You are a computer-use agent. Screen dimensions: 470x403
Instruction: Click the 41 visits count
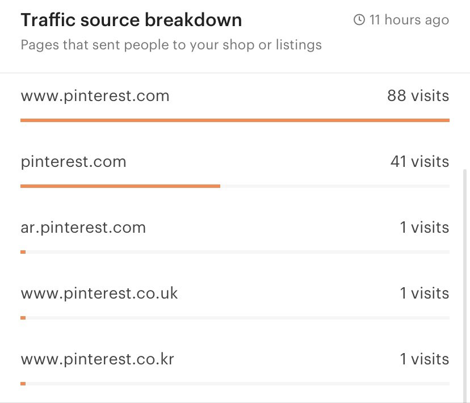pos(419,162)
